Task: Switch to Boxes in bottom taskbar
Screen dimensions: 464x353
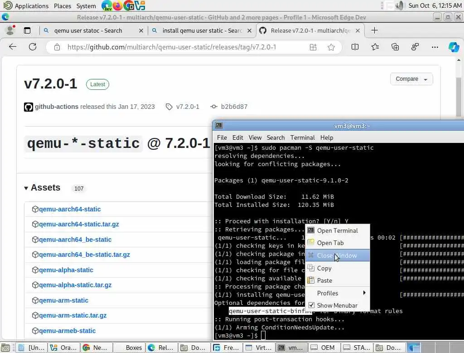Action: [x=129, y=348]
